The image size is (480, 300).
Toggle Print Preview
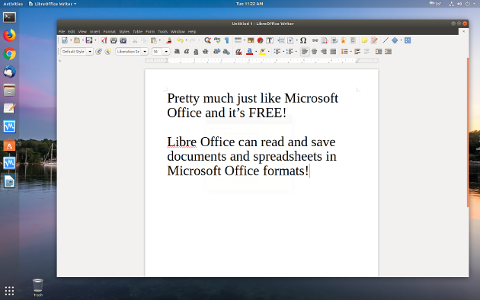(x=123, y=40)
